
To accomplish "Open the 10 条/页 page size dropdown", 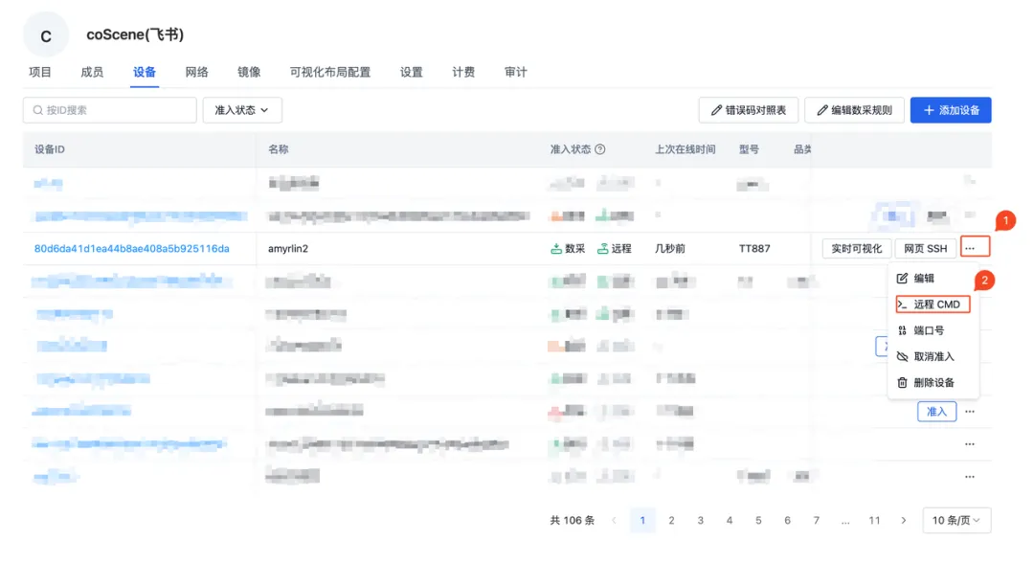I will click(955, 520).
